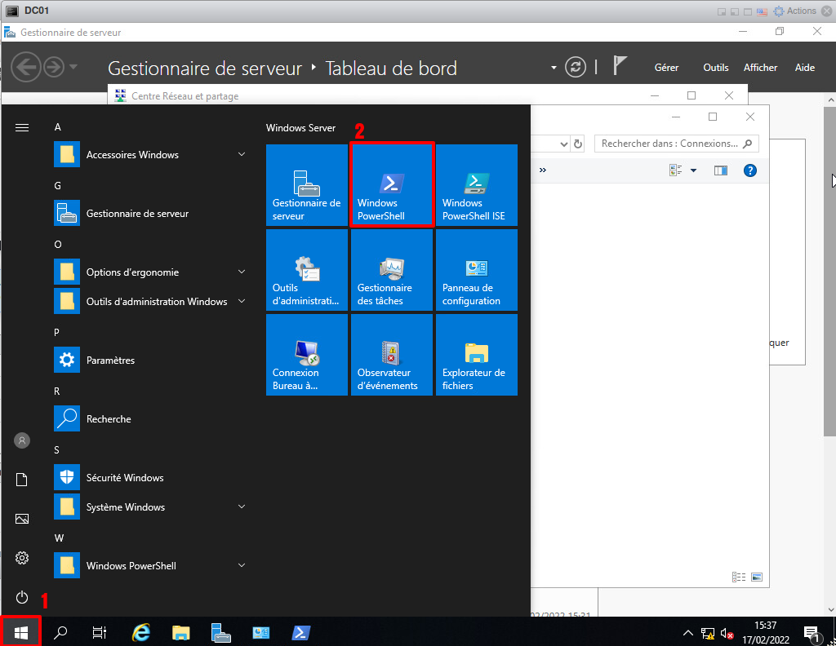Open Paramètres from the app list
The height and width of the screenshot is (646, 836).
pos(110,361)
